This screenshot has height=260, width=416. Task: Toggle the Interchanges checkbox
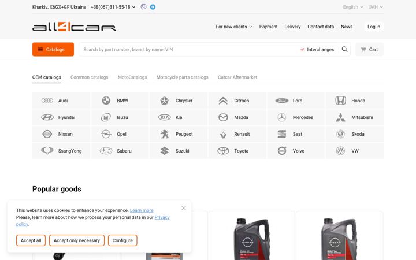(317, 49)
